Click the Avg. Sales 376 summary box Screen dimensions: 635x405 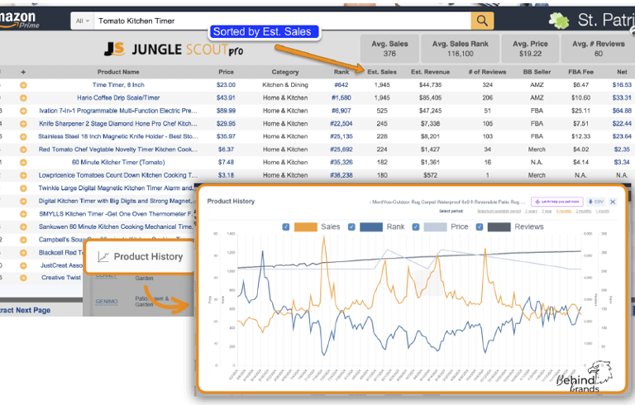pos(389,49)
